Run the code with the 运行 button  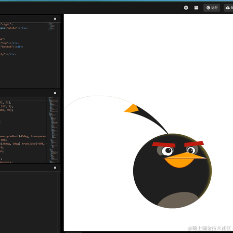click(x=212, y=8)
